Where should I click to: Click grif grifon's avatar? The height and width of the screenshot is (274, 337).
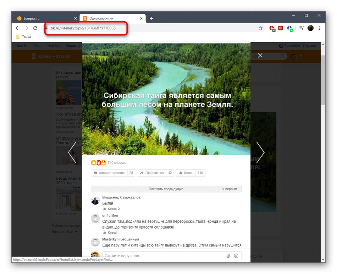tap(95, 218)
